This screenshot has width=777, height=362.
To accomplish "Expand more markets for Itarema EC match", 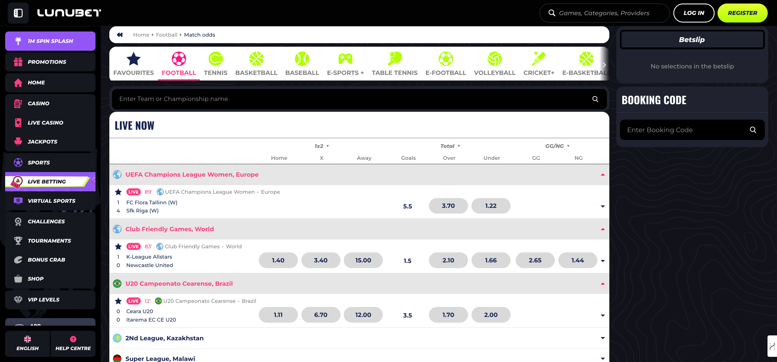I will [603, 316].
